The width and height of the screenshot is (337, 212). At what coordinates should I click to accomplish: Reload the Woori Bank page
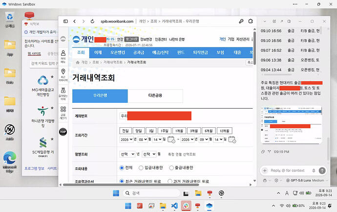[x=92, y=22]
